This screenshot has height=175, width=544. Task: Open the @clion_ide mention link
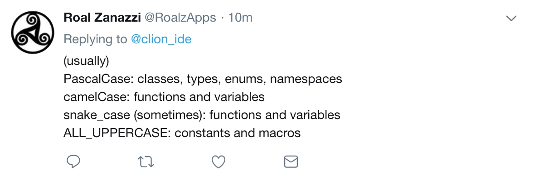click(161, 39)
